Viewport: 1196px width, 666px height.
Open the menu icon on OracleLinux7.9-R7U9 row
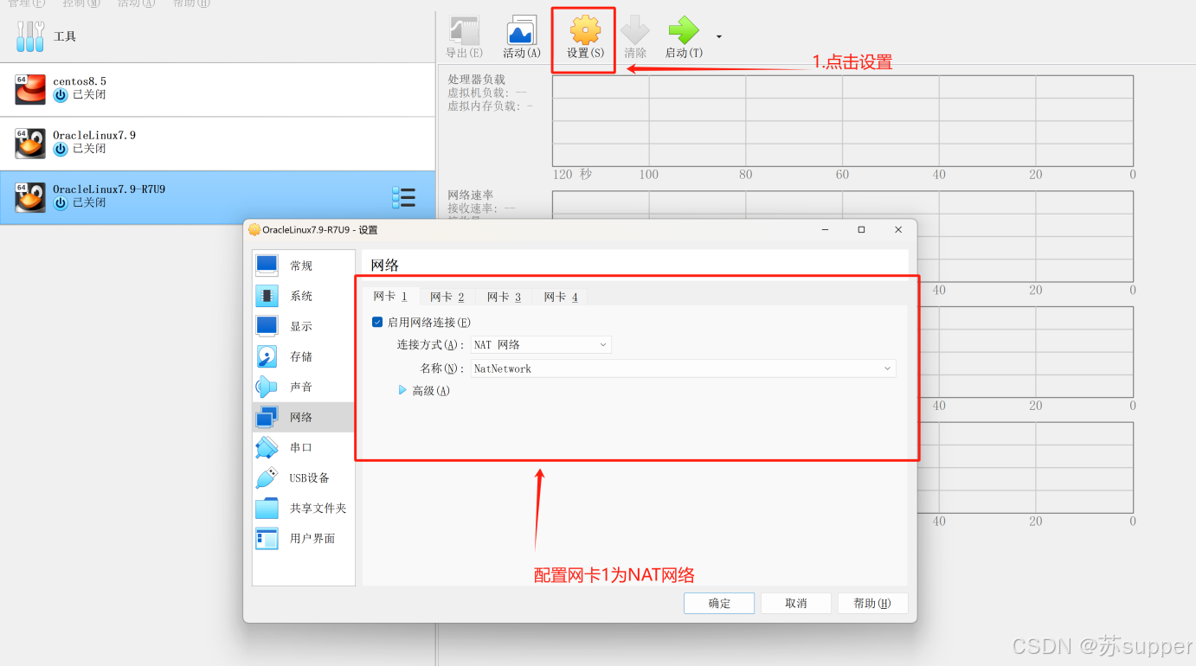403,197
